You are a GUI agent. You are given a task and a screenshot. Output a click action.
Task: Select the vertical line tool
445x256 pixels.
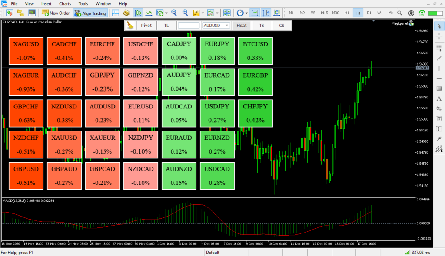point(439,68)
